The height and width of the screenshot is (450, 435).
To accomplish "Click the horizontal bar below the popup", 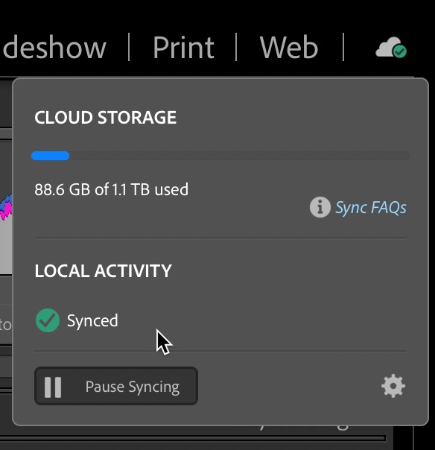I will (x=192, y=438).
